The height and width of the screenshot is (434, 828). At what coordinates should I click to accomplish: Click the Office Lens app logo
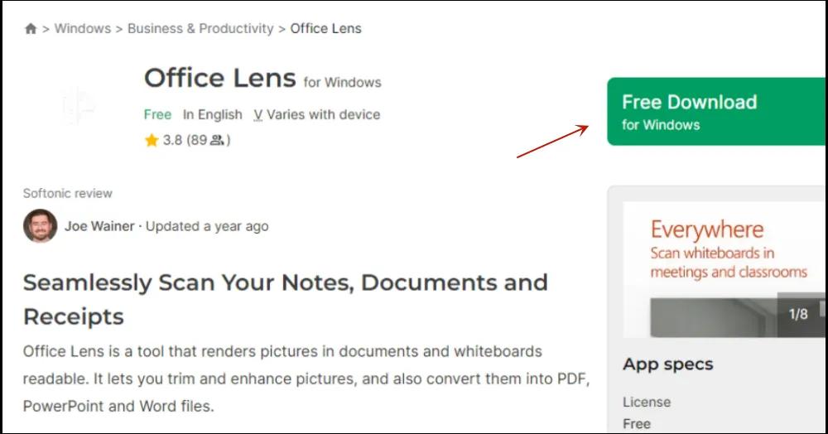coord(79,105)
